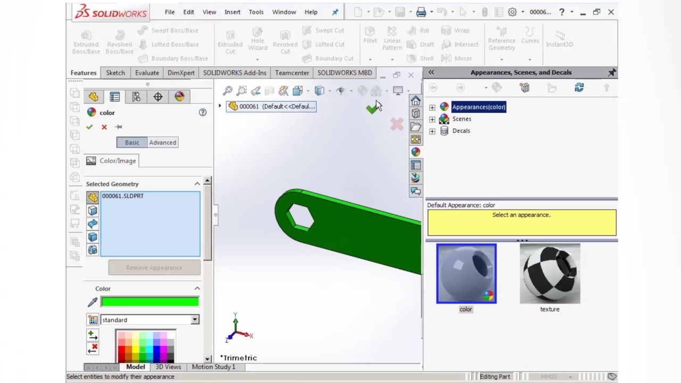Open the View Palette task pane tab
Viewport: 681px width, 383px height.
[416, 139]
